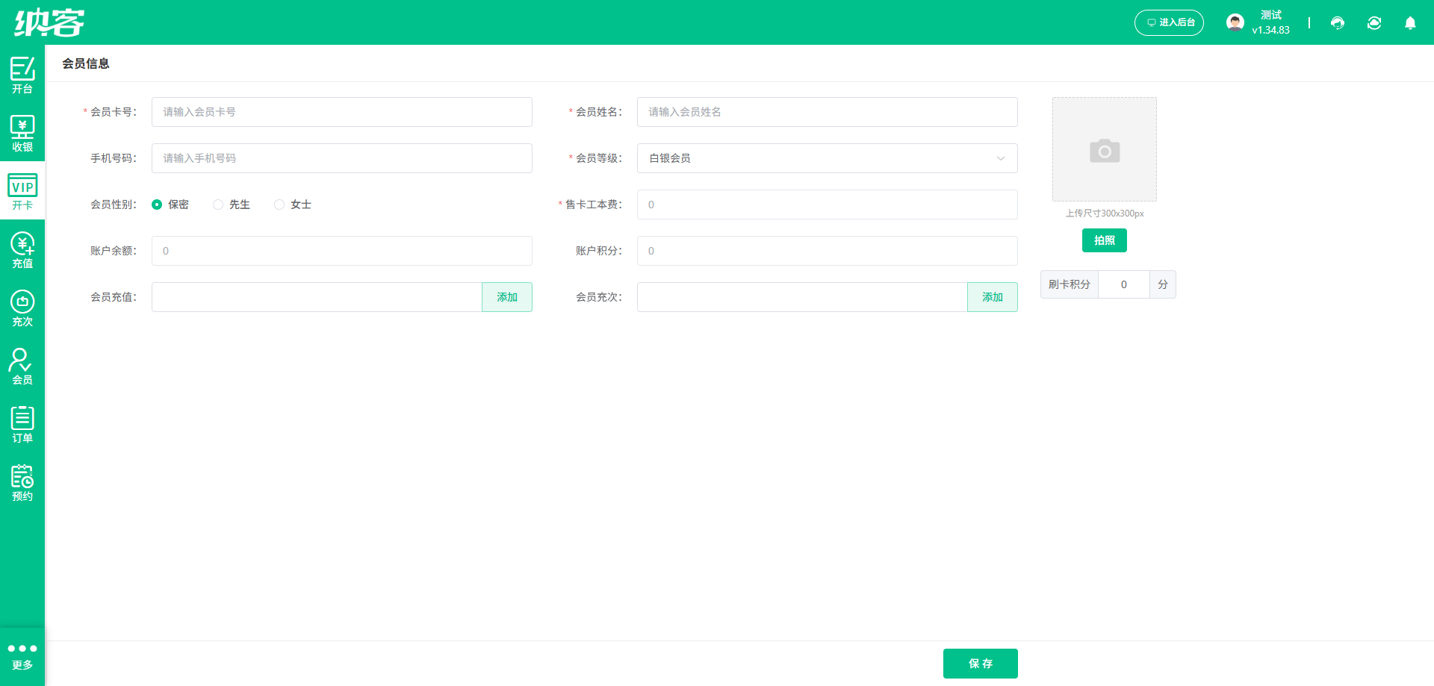Click the 保存 button
The image size is (1434, 686).
click(981, 664)
